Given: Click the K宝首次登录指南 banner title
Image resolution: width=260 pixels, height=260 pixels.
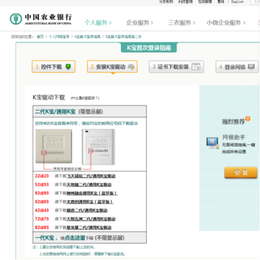Looking at the screenshot, I should (x=149, y=48).
